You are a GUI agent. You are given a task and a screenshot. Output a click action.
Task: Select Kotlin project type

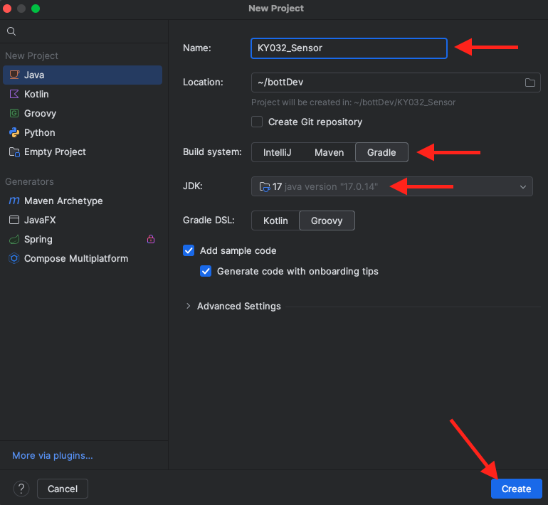pos(83,95)
